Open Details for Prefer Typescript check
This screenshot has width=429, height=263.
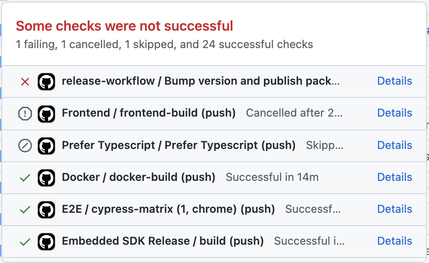click(395, 145)
